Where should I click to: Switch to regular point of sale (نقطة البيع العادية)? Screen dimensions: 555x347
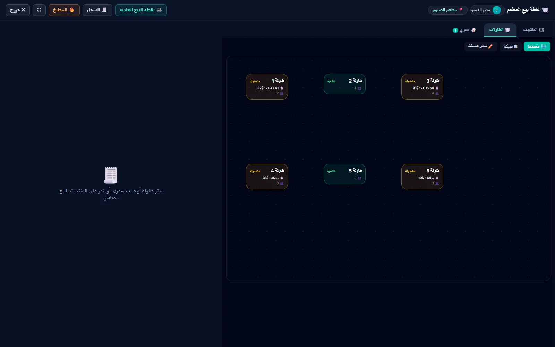click(141, 10)
